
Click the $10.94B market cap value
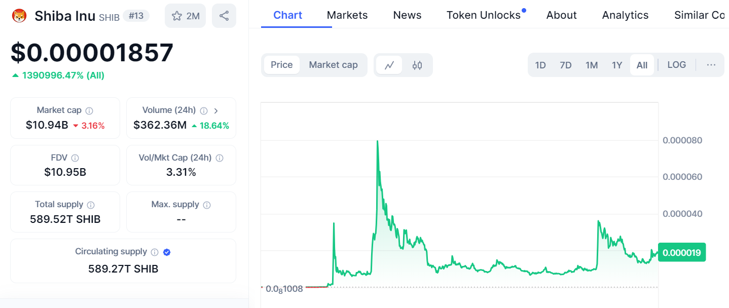coord(47,125)
